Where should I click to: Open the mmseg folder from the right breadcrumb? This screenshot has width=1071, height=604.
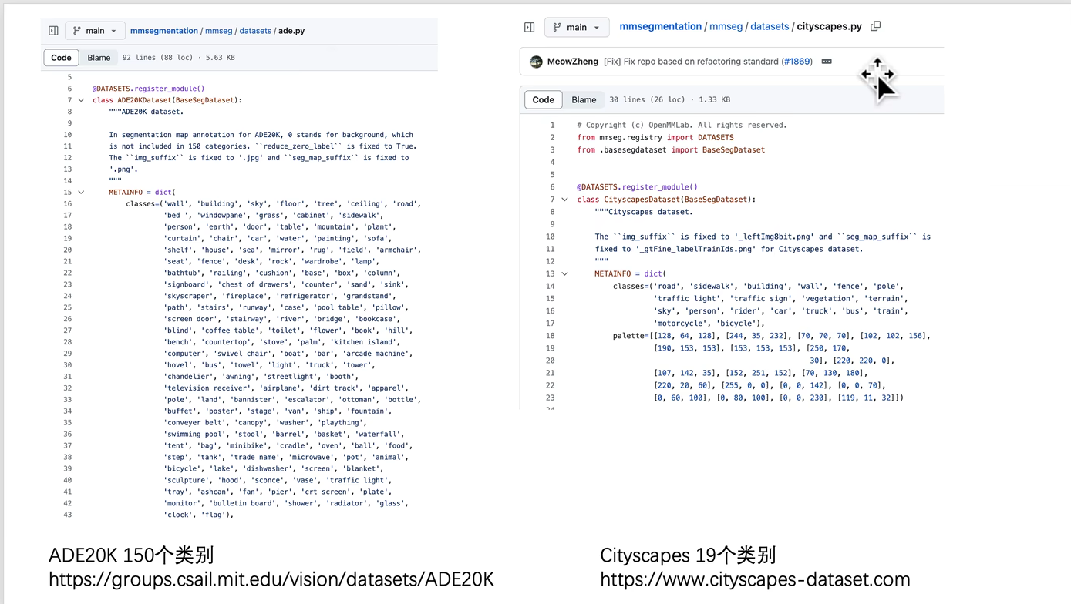(726, 25)
